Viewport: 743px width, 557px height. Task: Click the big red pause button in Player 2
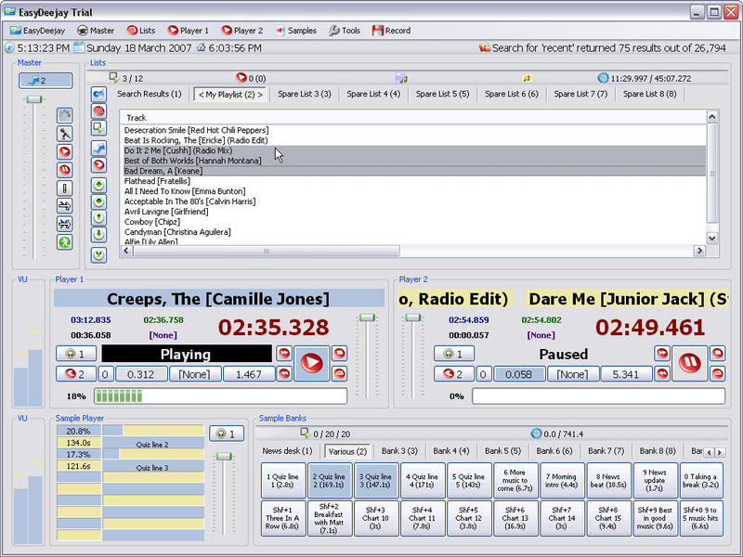pyautogui.click(x=689, y=363)
